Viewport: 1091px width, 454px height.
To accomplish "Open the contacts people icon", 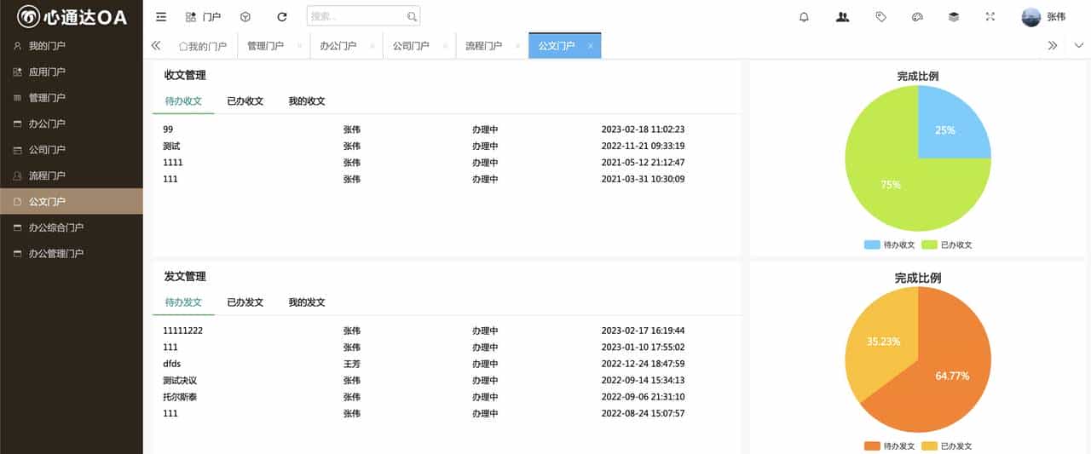I will tap(843, 17).
